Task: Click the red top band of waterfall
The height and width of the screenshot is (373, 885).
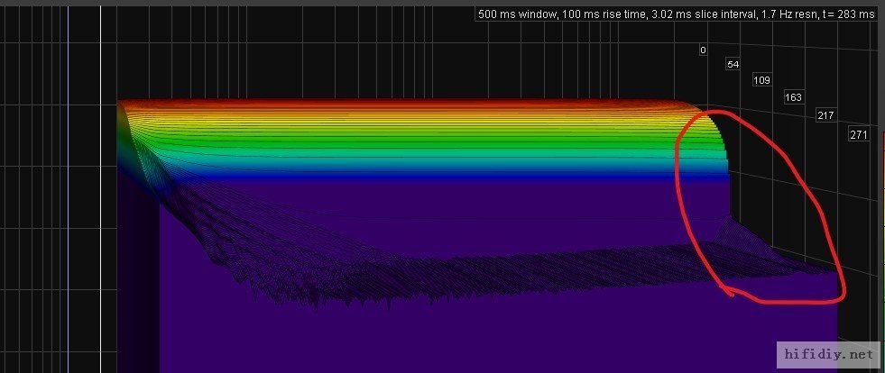Action: click(x=406, y=103)
